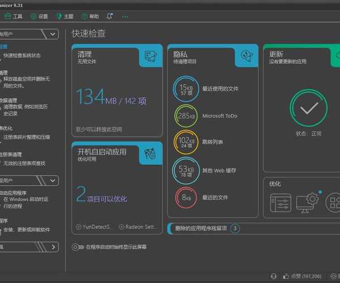Click the 跳转列表 label
Viewport: 340px width, 283px height.
tap(212, 142)
